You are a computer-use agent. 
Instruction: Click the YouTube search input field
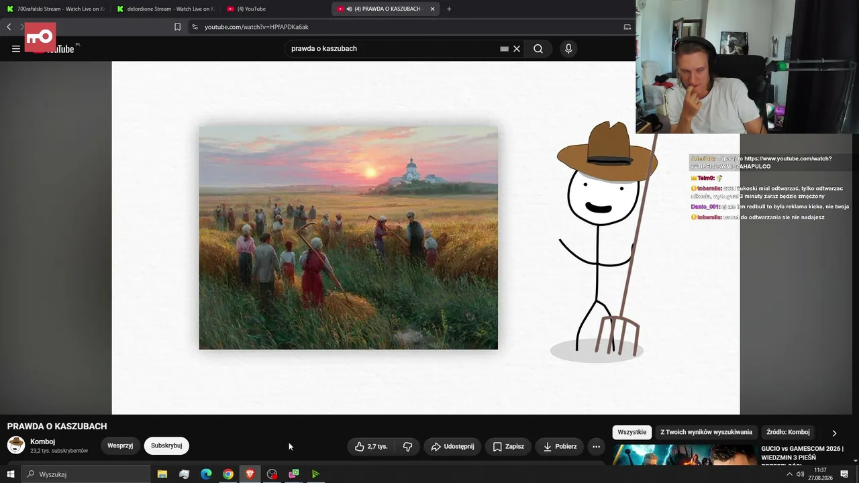click(395, 48)
